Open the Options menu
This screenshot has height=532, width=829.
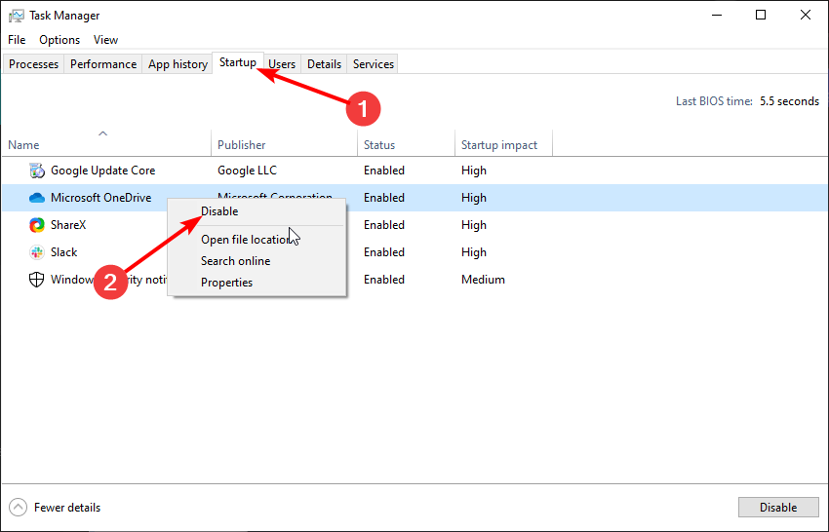click(x=59, y=40)
